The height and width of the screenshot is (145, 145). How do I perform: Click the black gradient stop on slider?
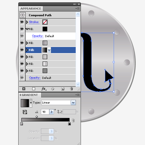click(69, 124)
